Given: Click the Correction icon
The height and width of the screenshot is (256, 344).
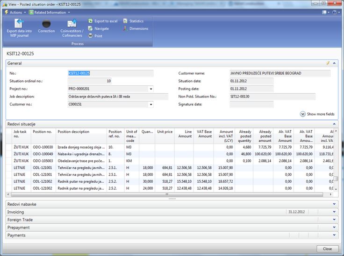Looking at the screenshot, I should click(x=46, y=24).
